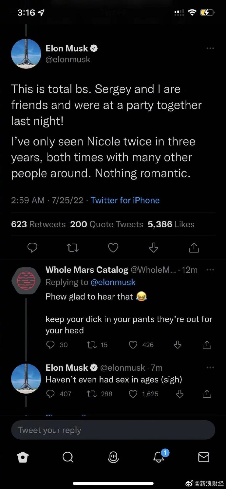Open more options on Elon's sigh reply
The width and height of the screenshot is (226, 489).
click(x=210, y=367)
